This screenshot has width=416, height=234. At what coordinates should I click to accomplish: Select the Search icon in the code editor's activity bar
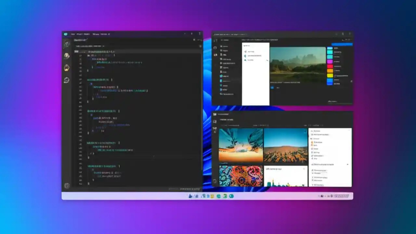point(67,56)
